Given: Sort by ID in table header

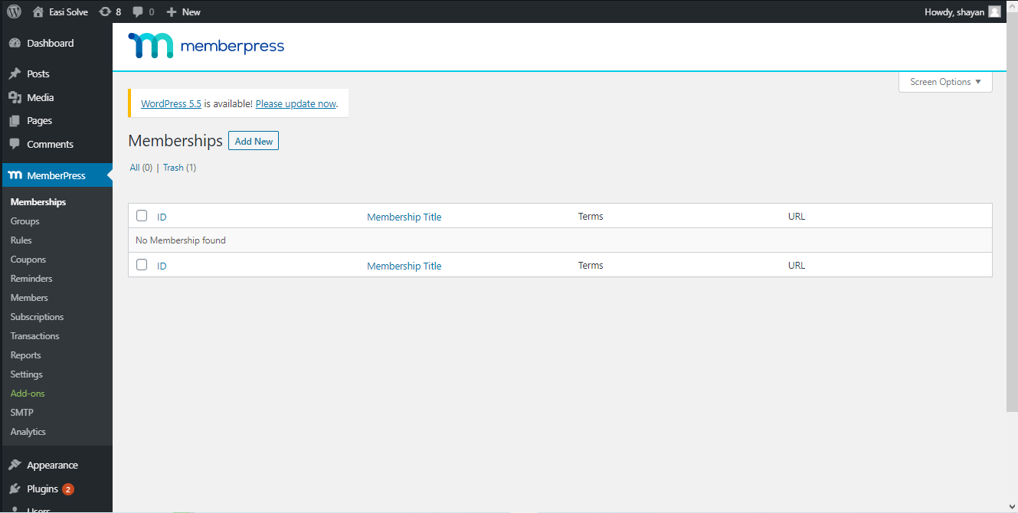Looking at the screenshot, I should click(x=162, y=217).
